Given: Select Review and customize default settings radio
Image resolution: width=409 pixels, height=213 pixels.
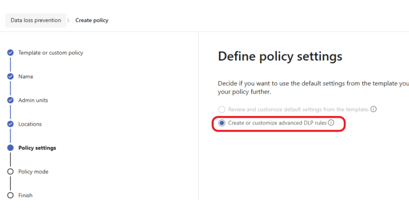Looking at the screenshot, I should pyautogui.click(x=222, y=109).
